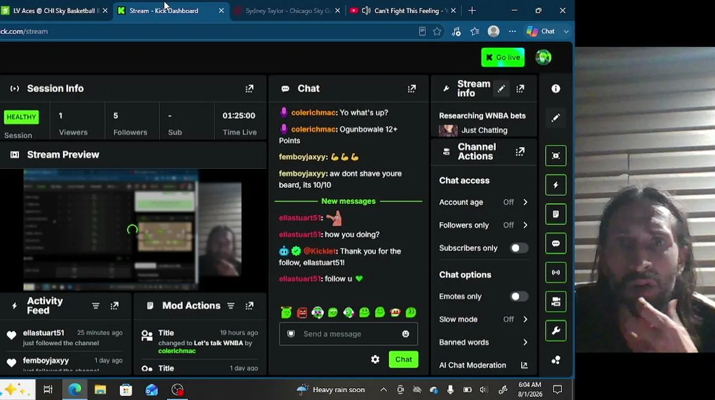Toggle the chat bubble sidebar icon
Image resolution: width=715 pixels, height=400 pixels.
pos(556,243)
